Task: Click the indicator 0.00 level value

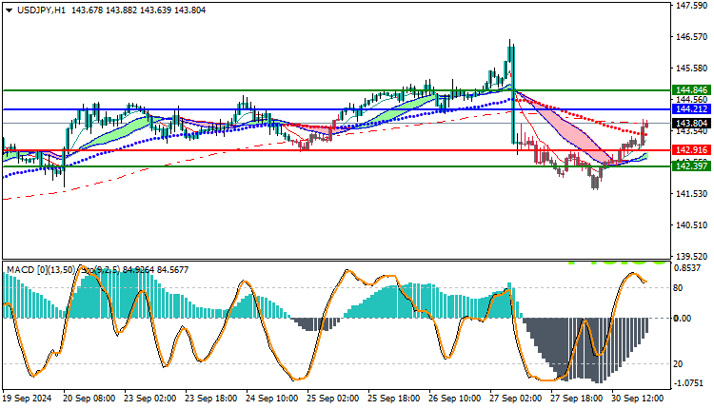Action: [683, 319]
